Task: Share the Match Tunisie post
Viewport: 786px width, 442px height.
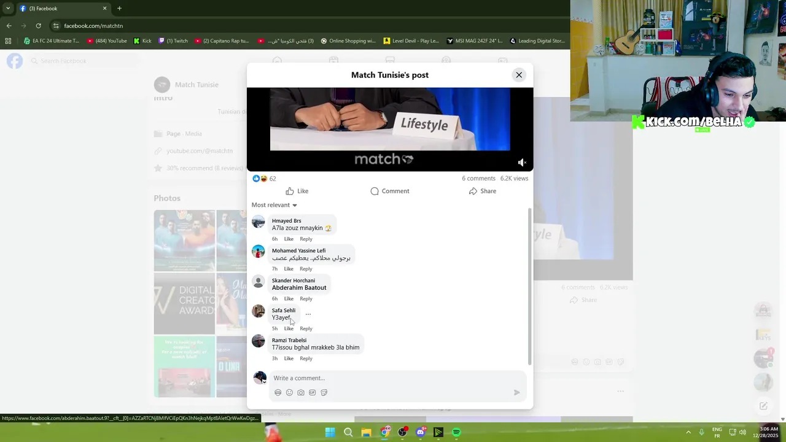Action: 483,191
